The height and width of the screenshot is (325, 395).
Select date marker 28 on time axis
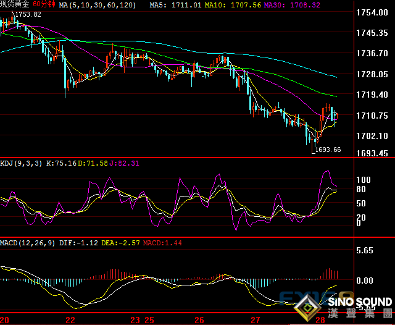[x=319, y=320]
